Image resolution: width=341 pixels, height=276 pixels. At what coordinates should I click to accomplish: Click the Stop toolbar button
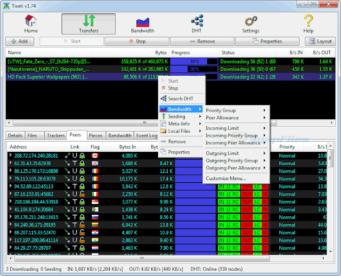click(x=137, y=42)
